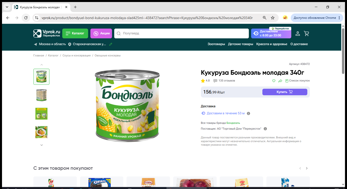Click the browser back arrow
Image resolution: width=347 pixels, height=189 pixels.
pos(8,18)
